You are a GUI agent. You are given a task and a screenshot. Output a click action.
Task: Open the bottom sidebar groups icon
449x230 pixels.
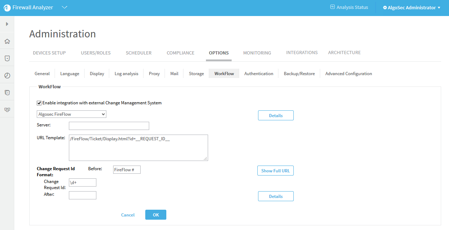pyautogui.click(x=7, y=110)
